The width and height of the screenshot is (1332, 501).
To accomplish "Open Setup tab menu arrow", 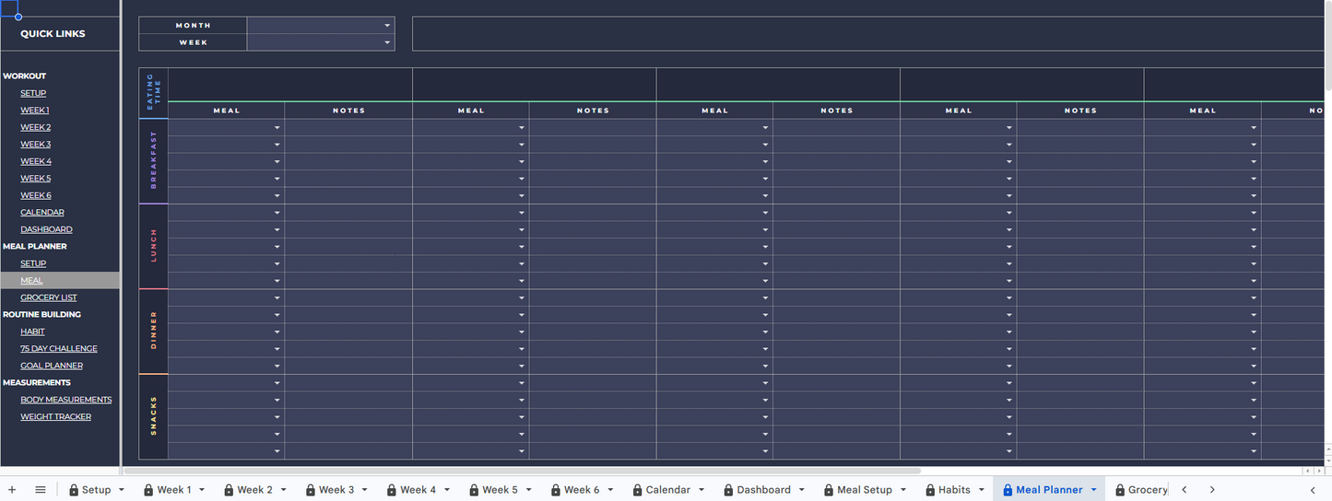I will [x=121, y=490].
